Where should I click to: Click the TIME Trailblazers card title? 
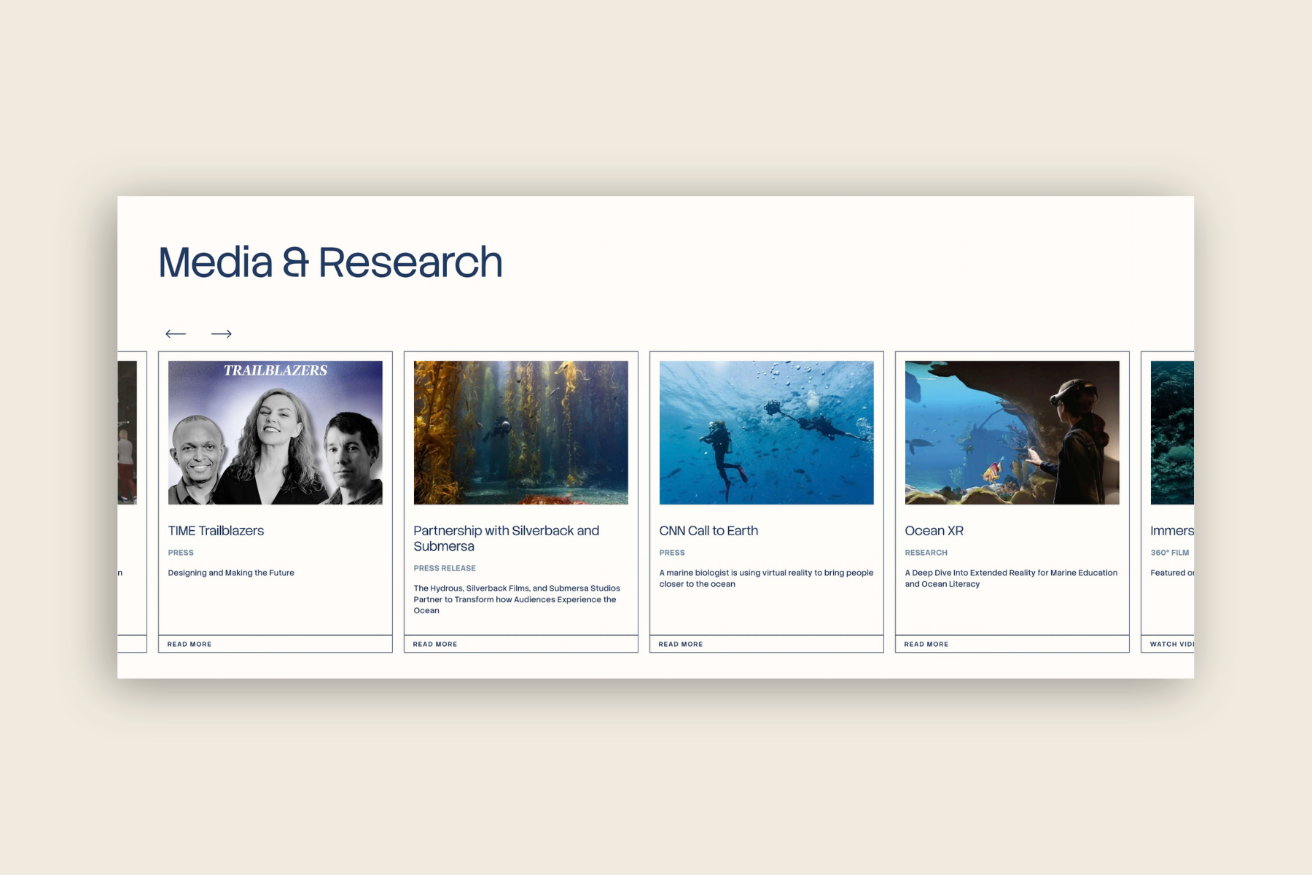point(216,531)
